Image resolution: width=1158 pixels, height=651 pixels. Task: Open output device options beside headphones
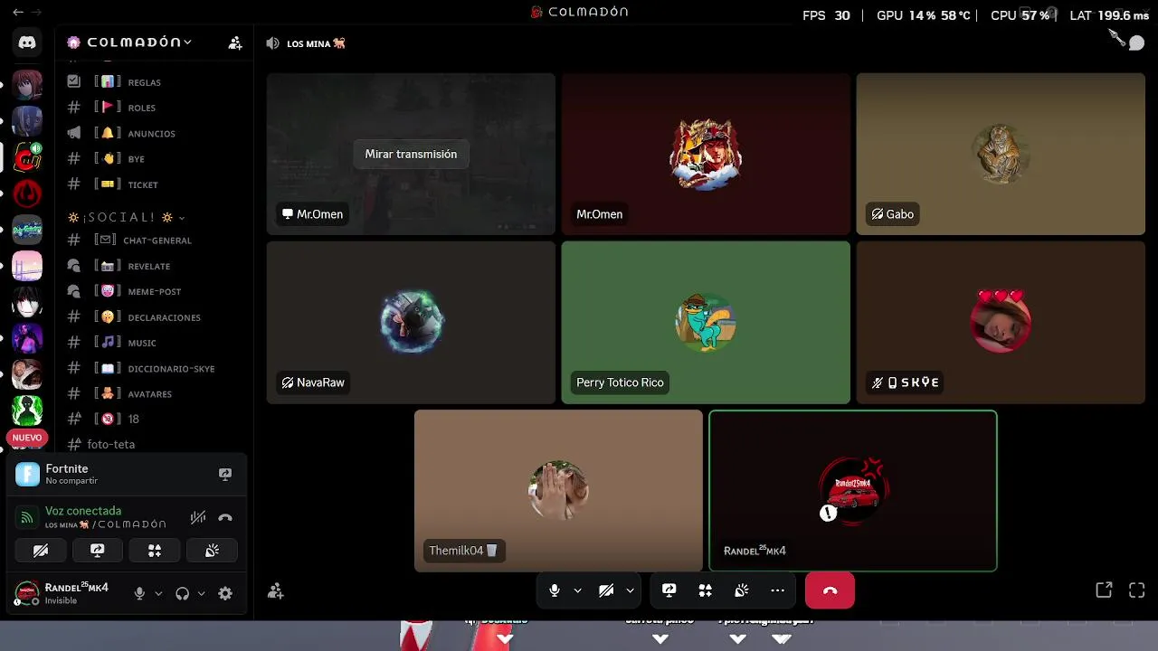201,593
